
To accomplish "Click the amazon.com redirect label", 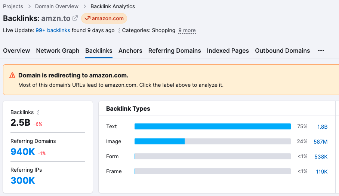I will 104,18.
